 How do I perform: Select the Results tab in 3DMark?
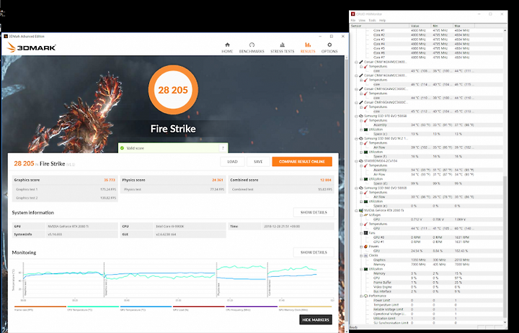click(308, 48)
